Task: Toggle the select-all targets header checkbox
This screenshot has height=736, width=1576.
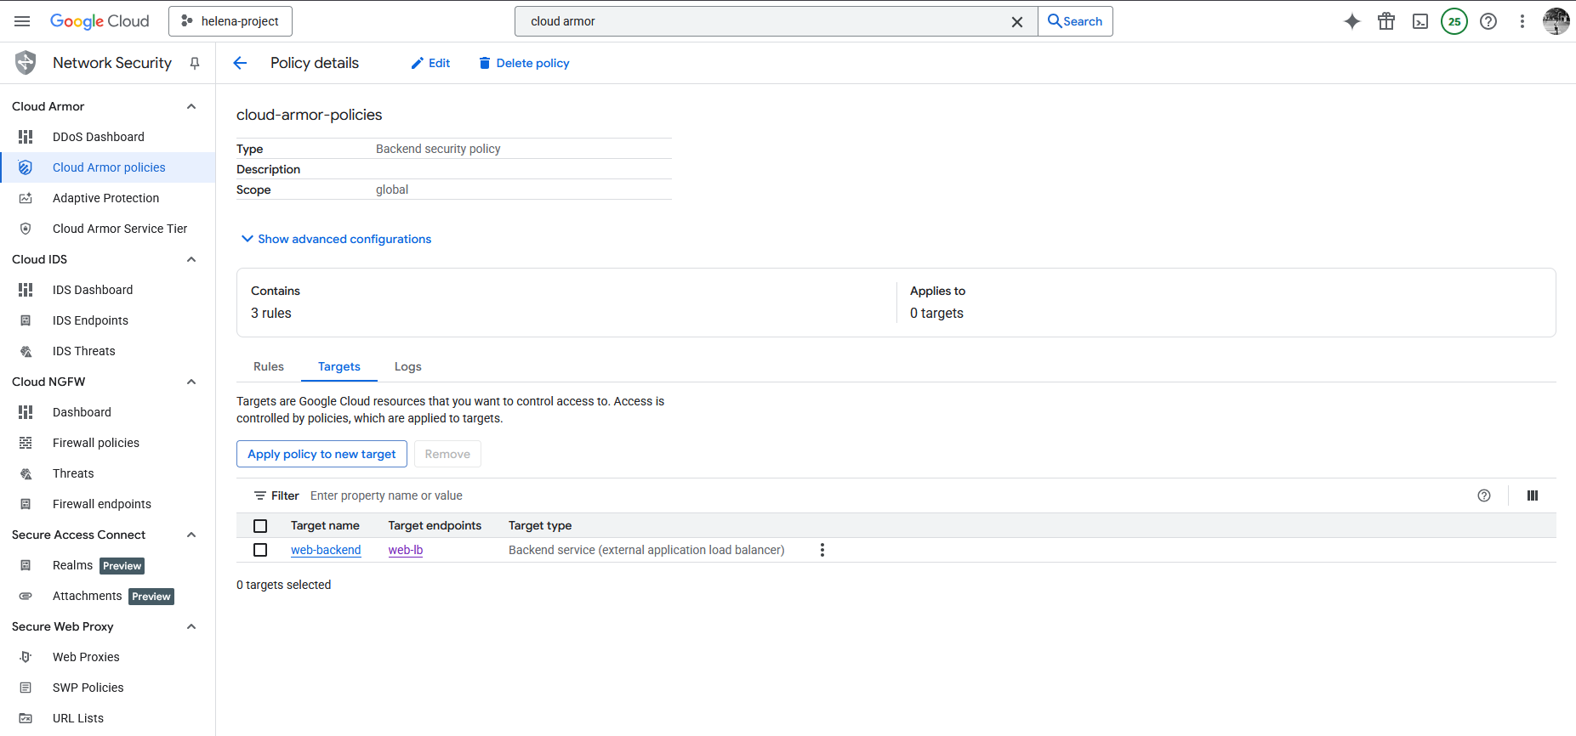Action: [260, 526]
